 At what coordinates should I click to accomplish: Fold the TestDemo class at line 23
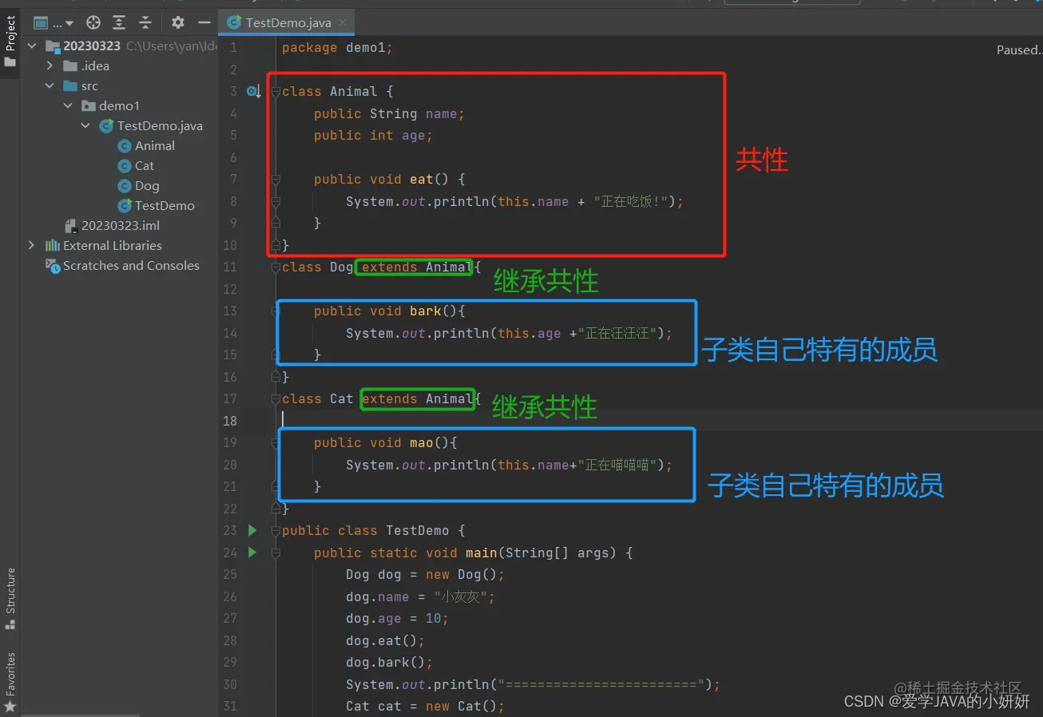coord(276,531)
